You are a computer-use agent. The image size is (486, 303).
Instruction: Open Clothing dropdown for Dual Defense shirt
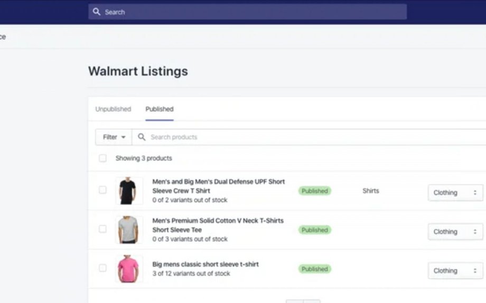tap(455, 193)
